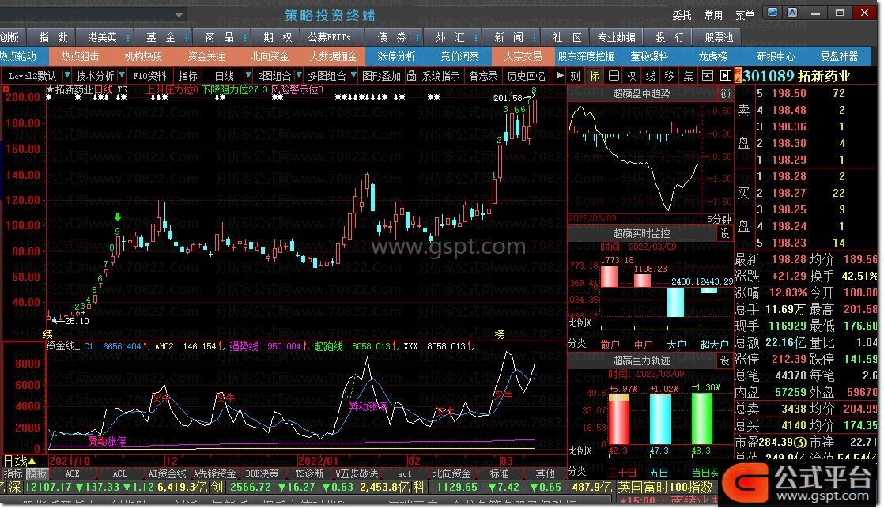Viewport: 884px width, 509px height.
Task: Select the DDE决策 indicator tab
Action: (262, 474)
